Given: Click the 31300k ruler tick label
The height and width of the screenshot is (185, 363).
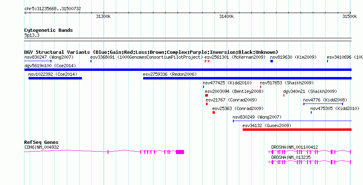Looking at the screenshot, I should (x=103, y=16).
